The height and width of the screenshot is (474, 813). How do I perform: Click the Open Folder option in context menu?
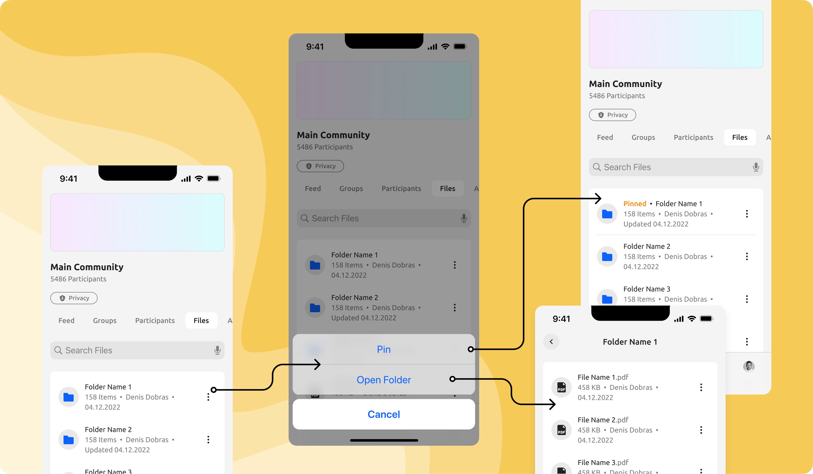coord(384,379)
